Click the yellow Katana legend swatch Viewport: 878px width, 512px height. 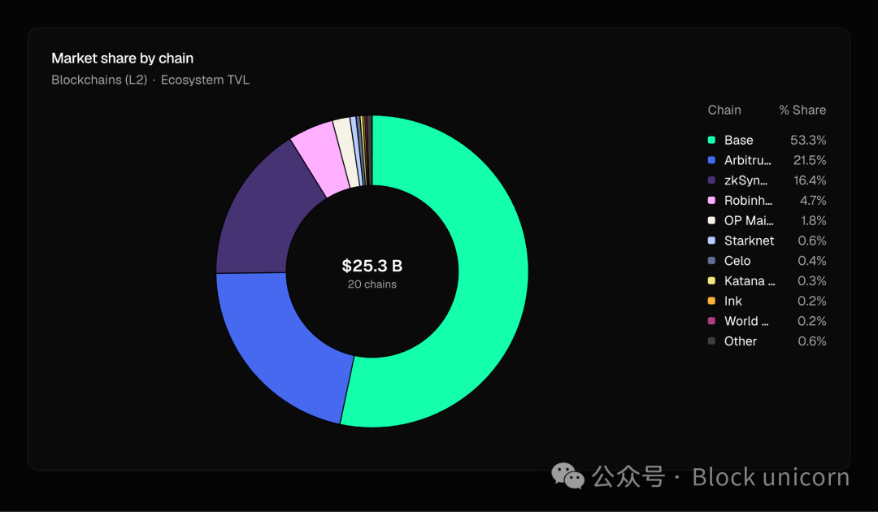coord(711,281)
